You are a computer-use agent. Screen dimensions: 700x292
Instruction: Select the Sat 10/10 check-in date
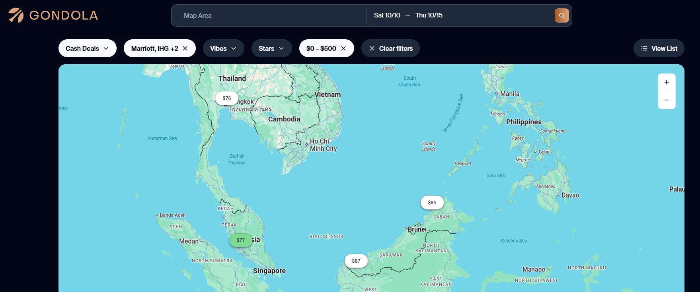click(x=387, y=15)
